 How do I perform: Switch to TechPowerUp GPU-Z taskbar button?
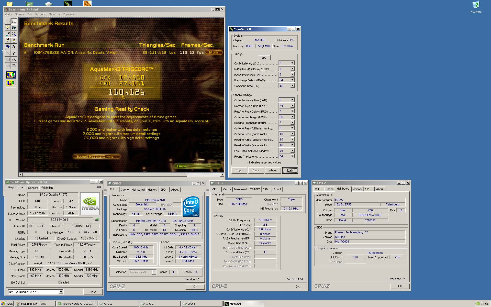pos(77,304)
